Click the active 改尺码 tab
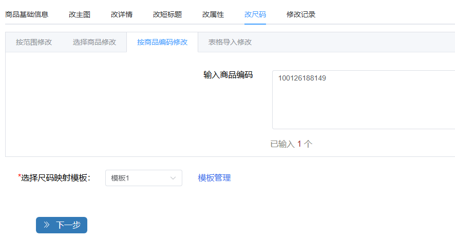The height and width of the screenshot is (240, 455). click(x=255, y=14)
